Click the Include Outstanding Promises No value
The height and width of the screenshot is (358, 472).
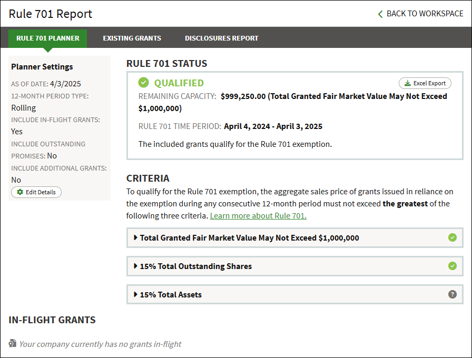(x=52, y=155)
